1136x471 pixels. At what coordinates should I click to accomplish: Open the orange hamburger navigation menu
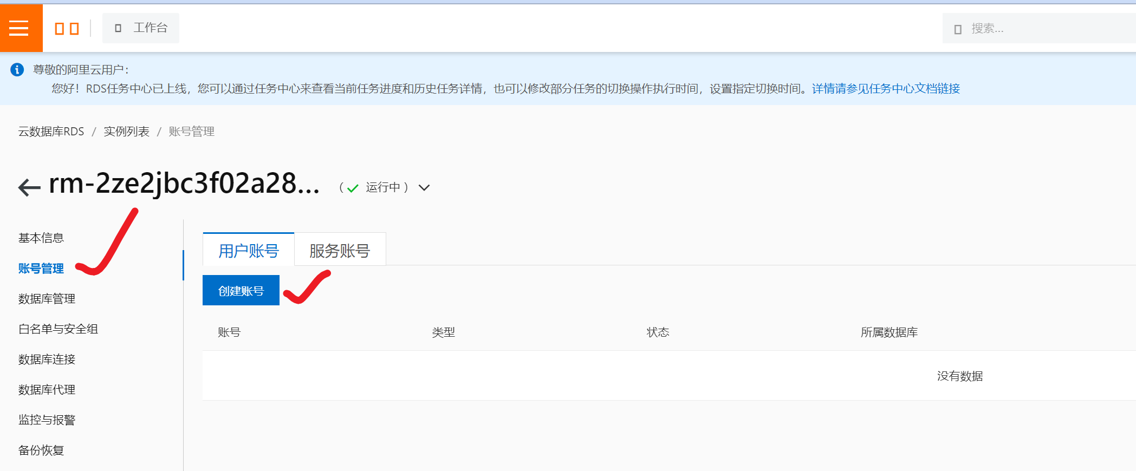pos(20,28)
